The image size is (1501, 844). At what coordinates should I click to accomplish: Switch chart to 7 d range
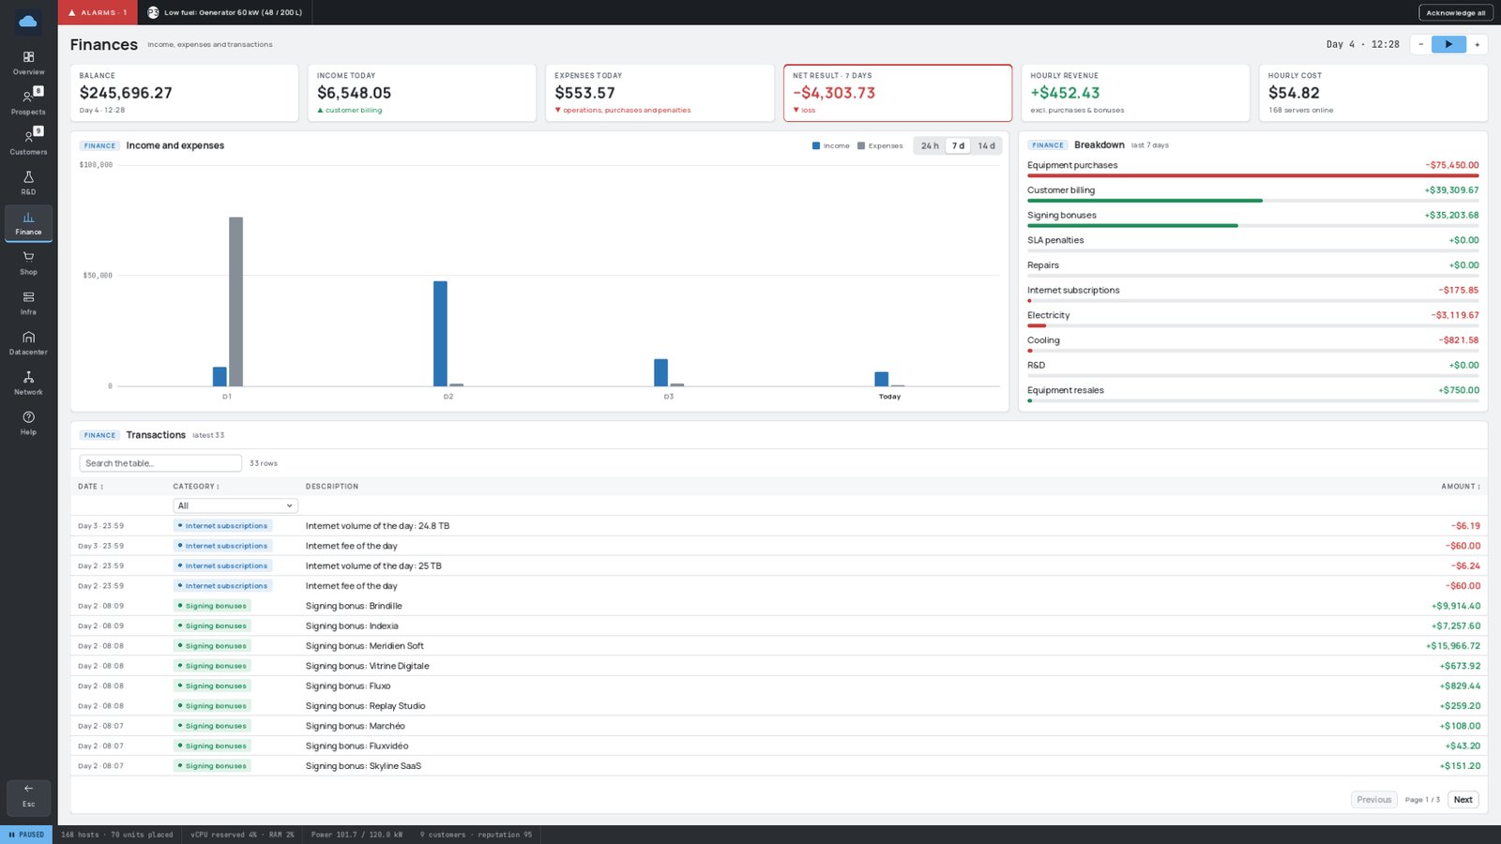pos(958,145)
